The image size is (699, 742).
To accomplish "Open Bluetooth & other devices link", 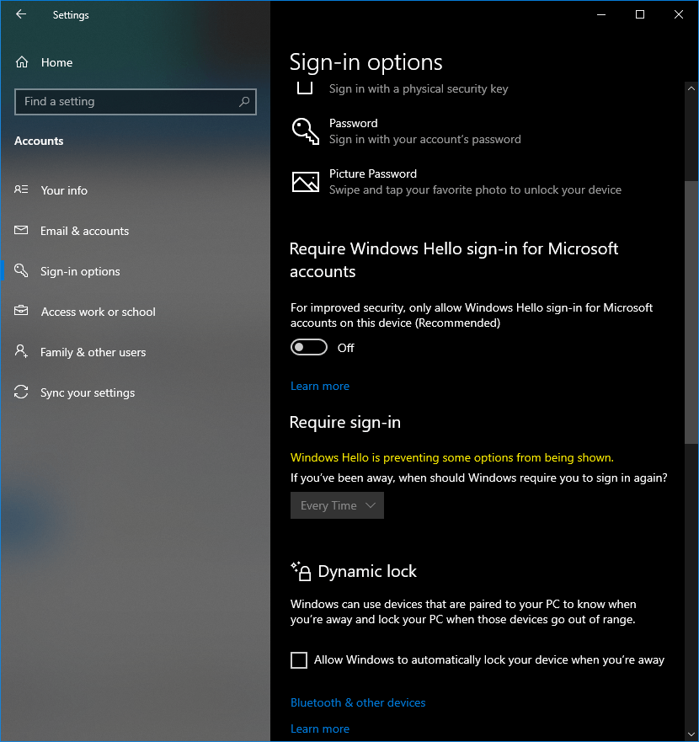I will click(x=358, y=702).
